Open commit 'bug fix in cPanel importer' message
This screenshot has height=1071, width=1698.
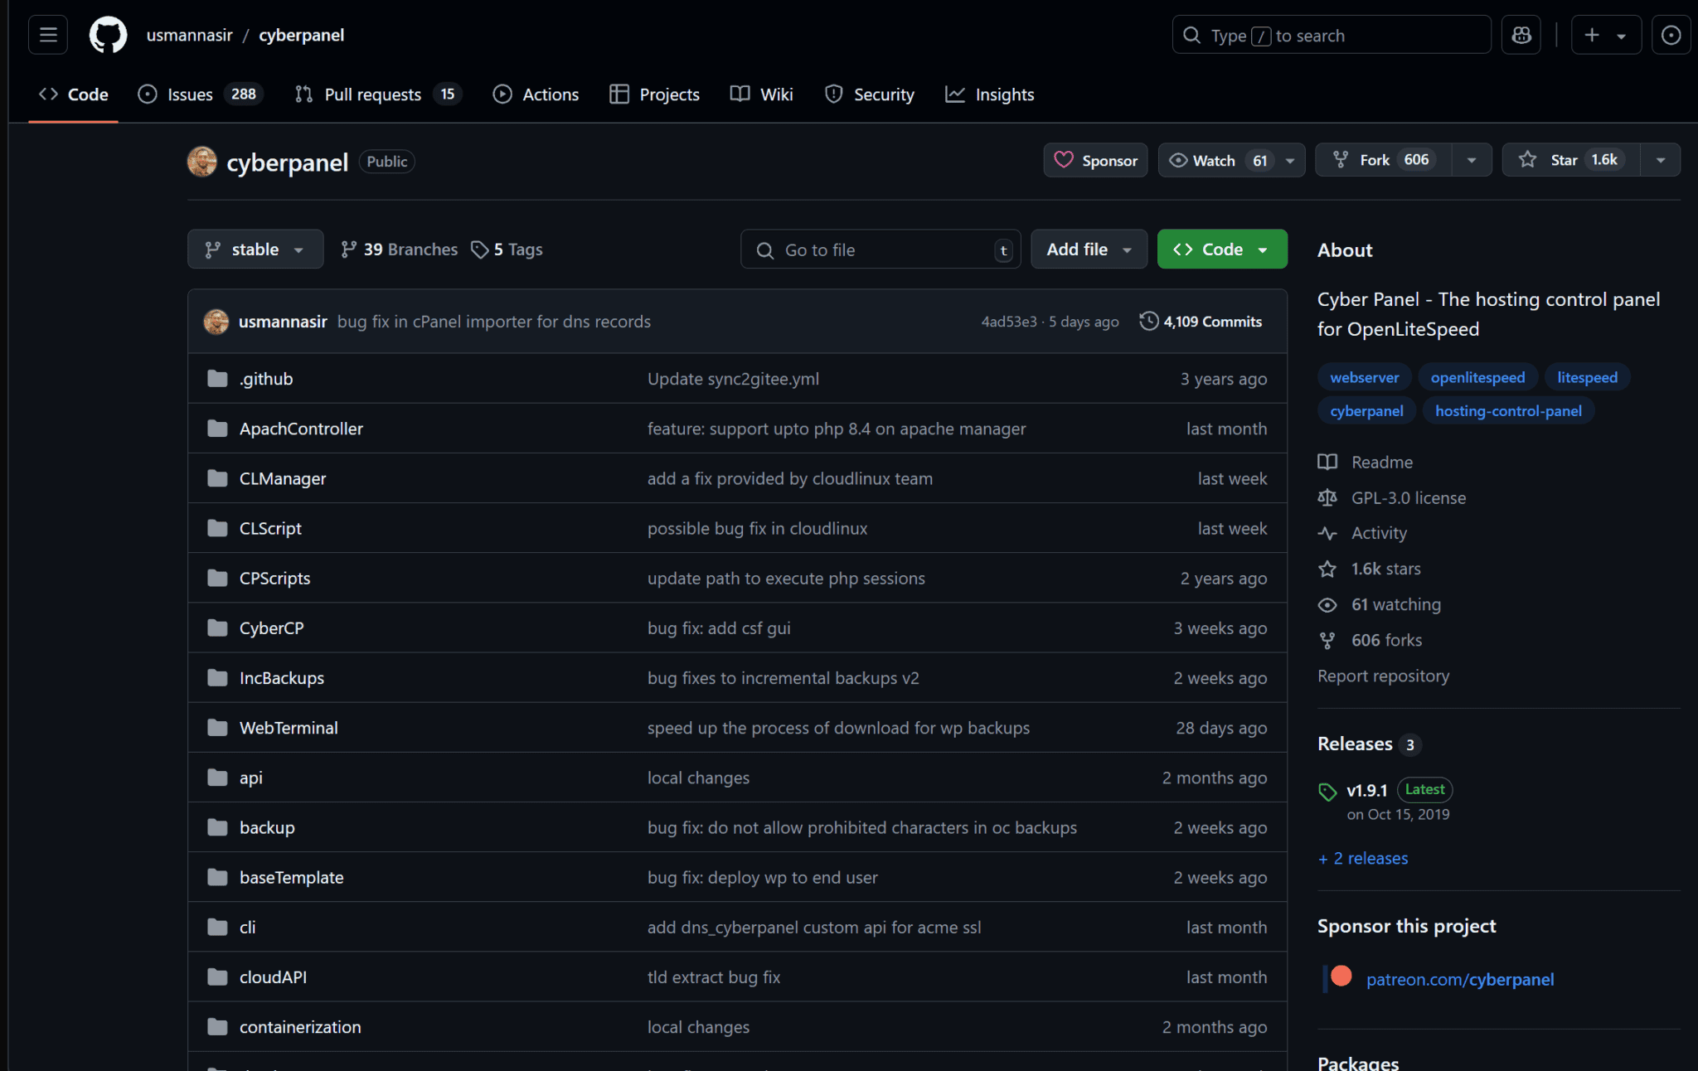click(x=494, y=322)
